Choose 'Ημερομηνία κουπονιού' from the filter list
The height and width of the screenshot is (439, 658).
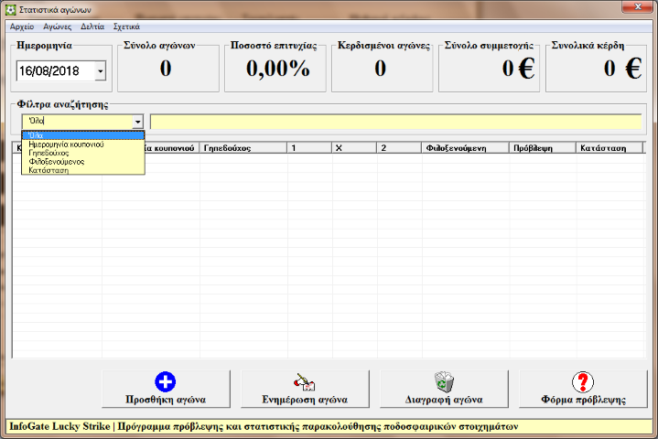coord(82,145)
